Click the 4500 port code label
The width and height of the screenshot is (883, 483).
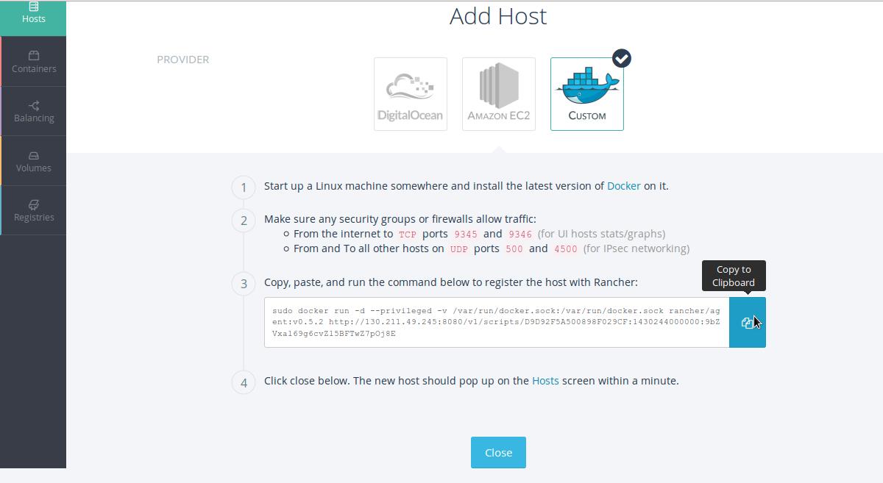[x=565, y=249]
